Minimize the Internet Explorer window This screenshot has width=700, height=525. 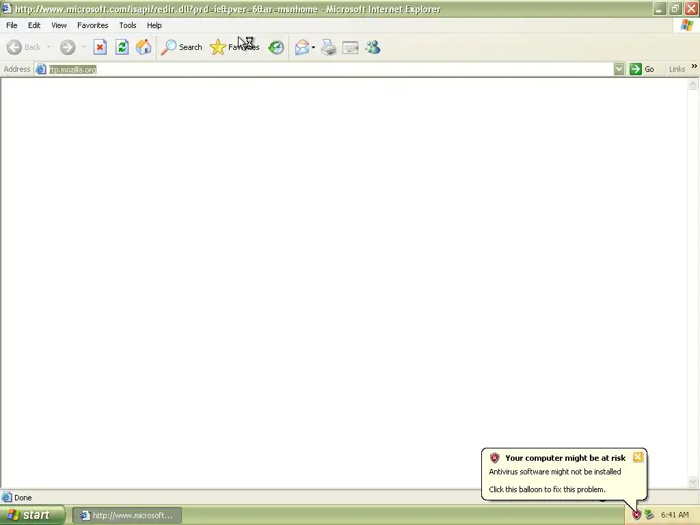click(660, 8)
